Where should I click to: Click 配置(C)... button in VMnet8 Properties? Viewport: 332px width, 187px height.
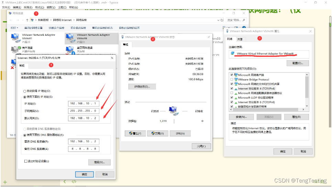[x=298, y=63]
